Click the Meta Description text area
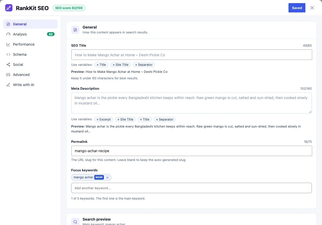 pyautogui.click(x=191, y=103)
